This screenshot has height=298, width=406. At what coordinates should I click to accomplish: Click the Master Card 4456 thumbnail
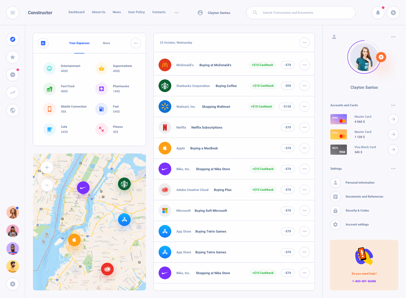(x=339, y=119)
